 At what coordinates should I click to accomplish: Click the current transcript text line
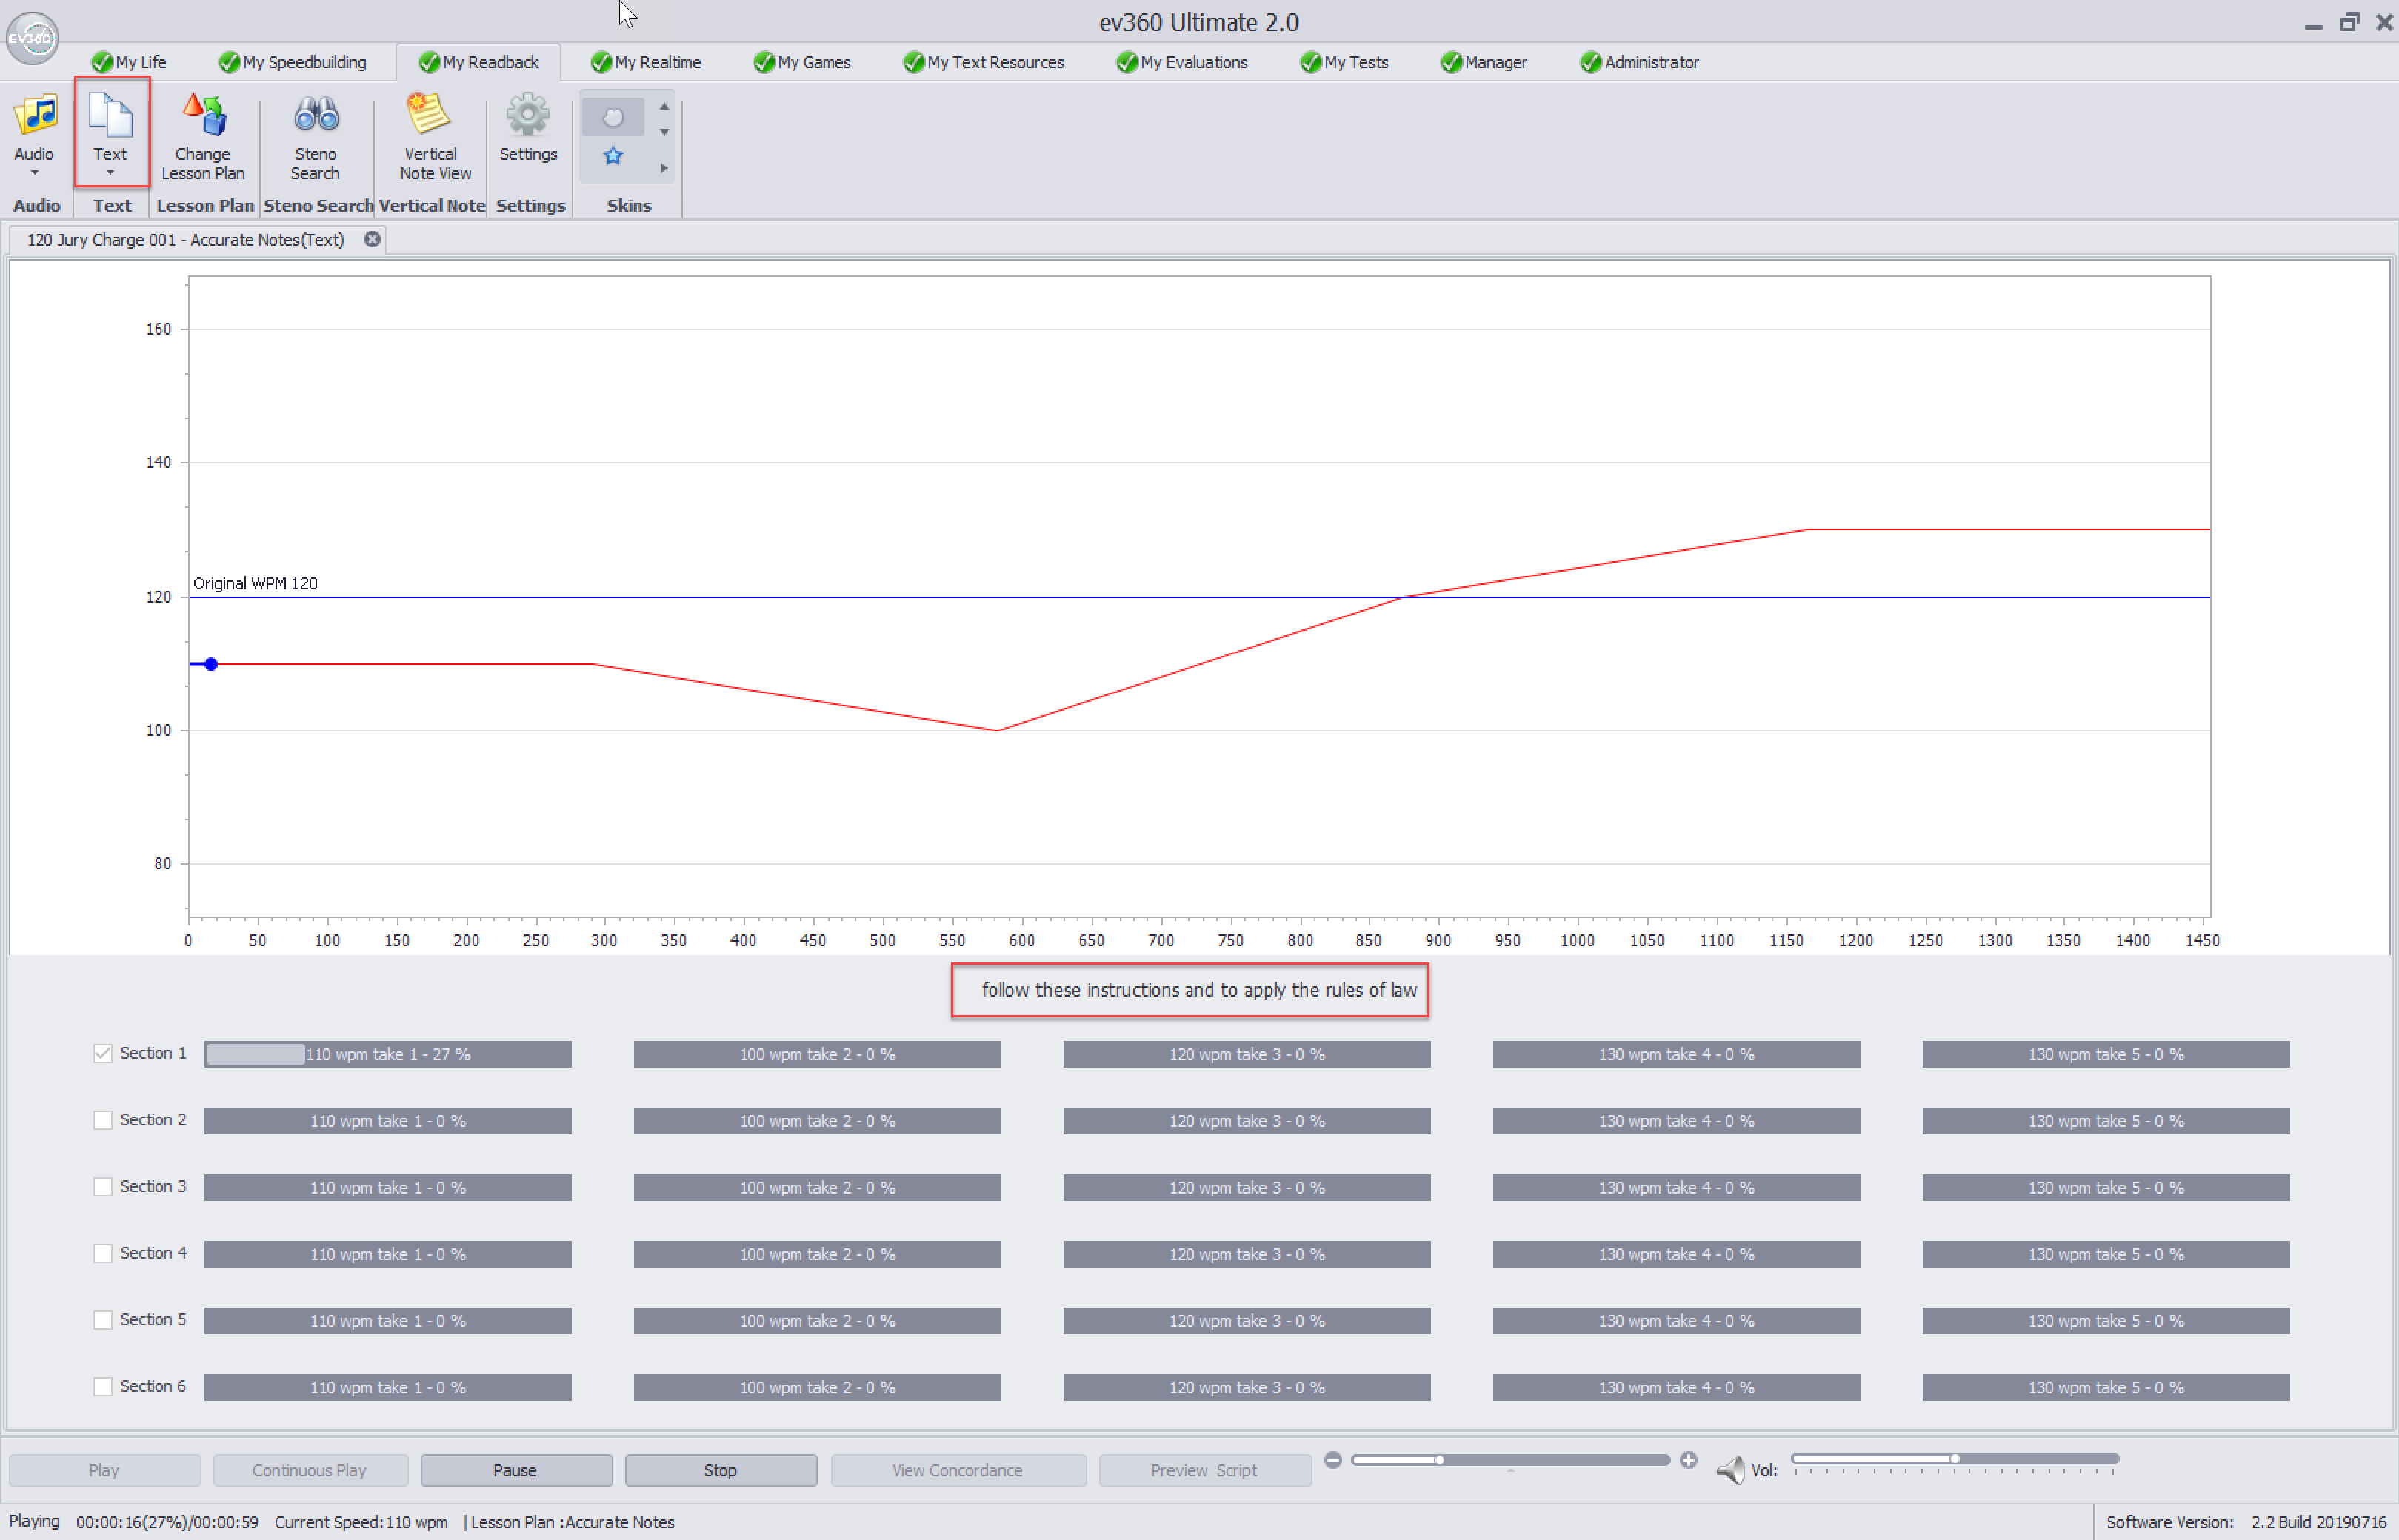(1200, 990)
